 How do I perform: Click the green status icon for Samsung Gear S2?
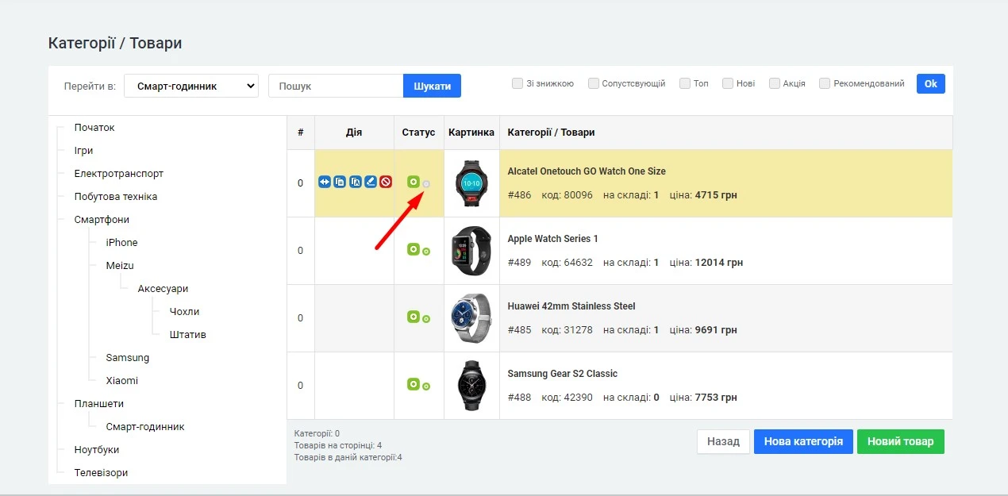(414, 383)
